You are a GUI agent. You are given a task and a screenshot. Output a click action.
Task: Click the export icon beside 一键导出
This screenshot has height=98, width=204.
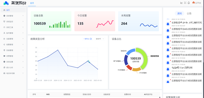pos(91,39)
